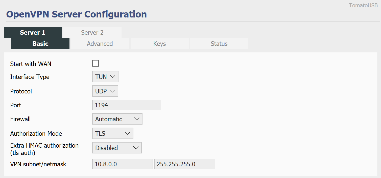Click the Start with WAN label
Screen dimensions: 381x178
(x=31, y=64)
